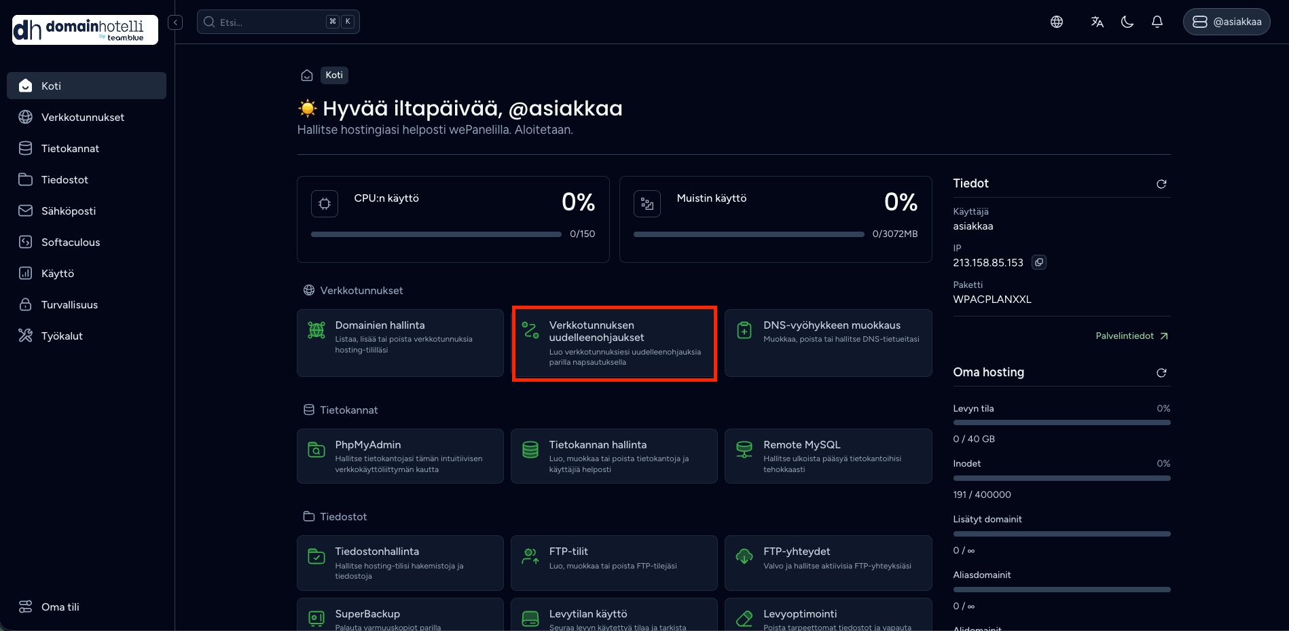
Task: Click the Koti breadcrumb label
Action: [334, 75]
